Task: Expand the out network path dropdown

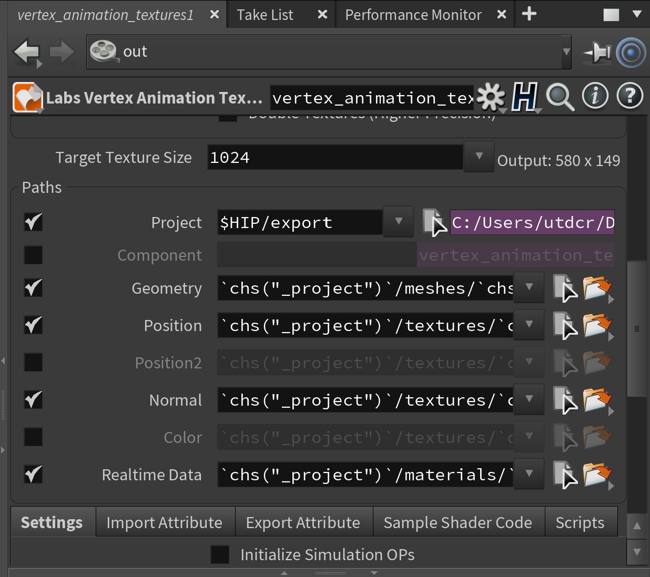Action: (x=566, y=51)
